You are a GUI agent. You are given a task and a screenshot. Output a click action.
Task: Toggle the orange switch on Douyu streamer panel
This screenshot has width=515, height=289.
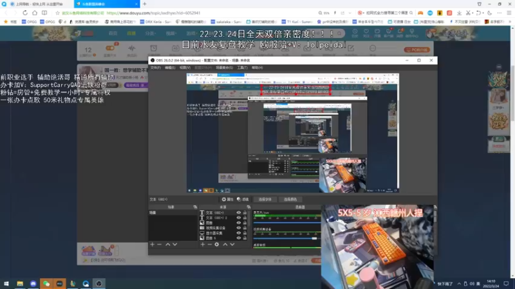[110, 48]
